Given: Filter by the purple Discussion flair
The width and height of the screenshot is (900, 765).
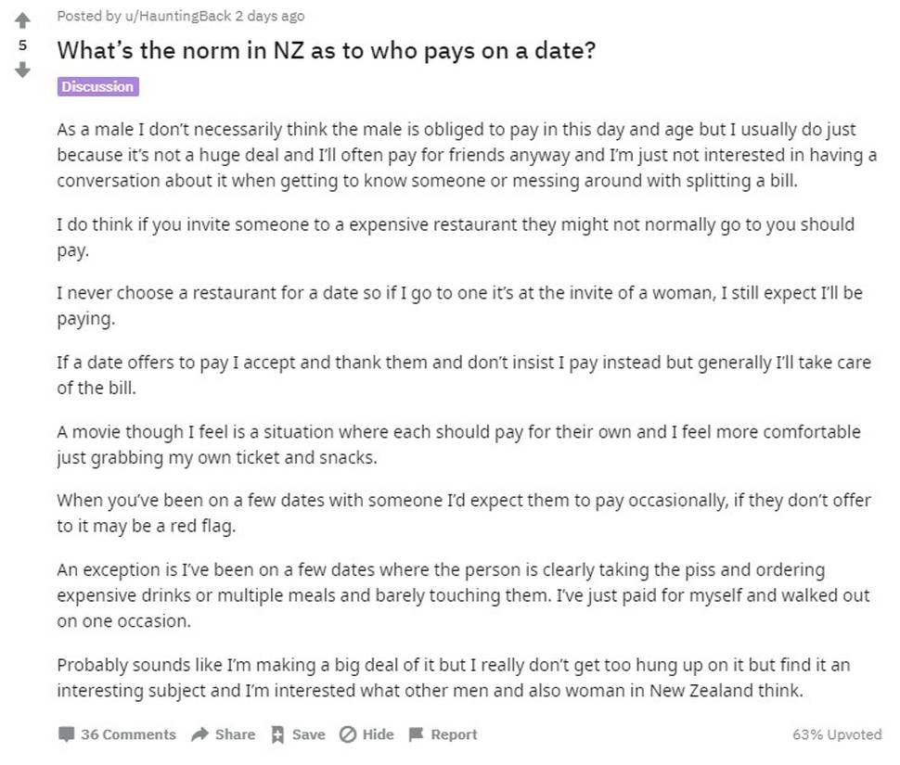Looking at the screenshot, I should [x=97, y=86].
